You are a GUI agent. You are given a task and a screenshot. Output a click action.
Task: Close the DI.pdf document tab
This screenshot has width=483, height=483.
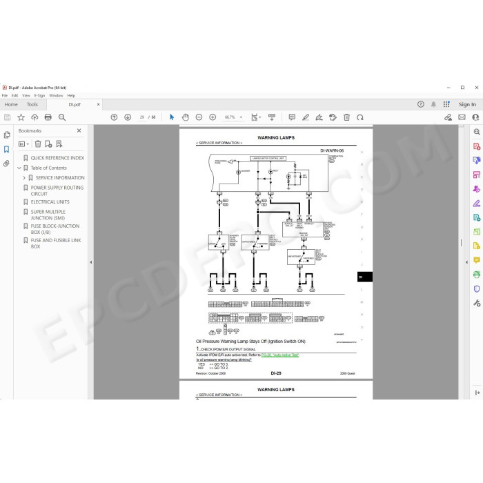(x=98, y=104)
